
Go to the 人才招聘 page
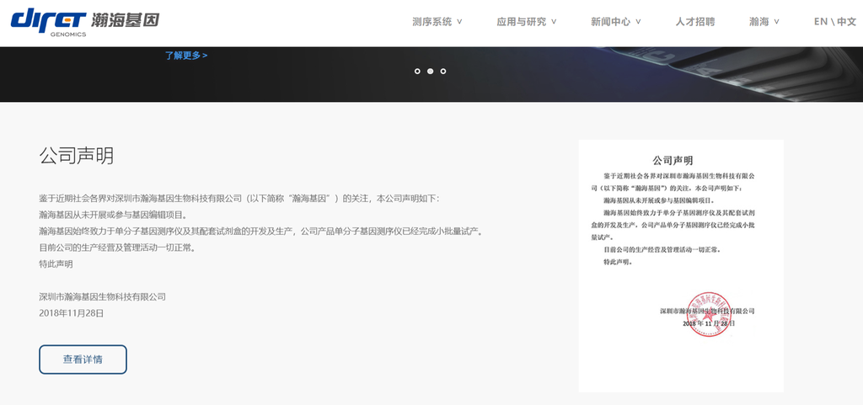point(695,22)
